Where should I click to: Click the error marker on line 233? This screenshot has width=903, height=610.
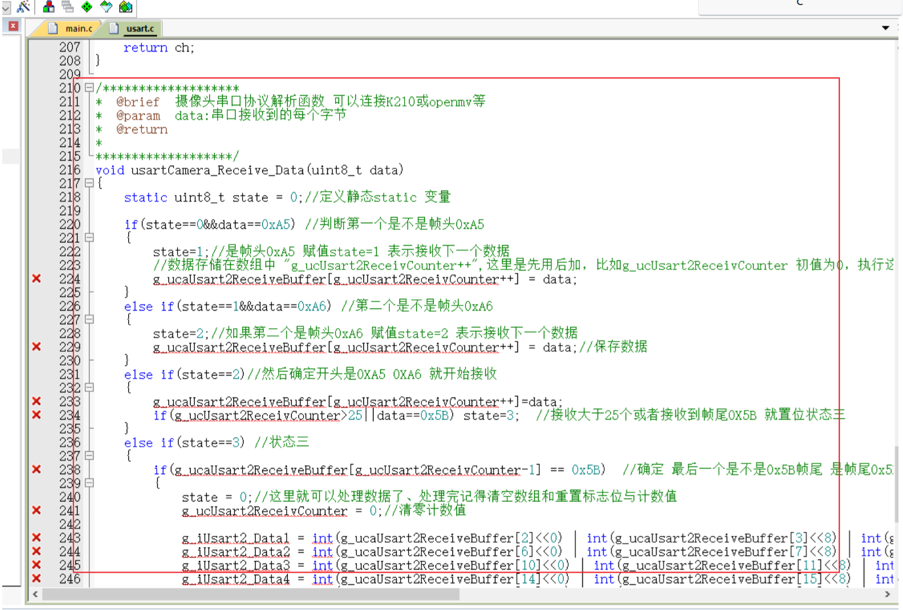[37, 401]
